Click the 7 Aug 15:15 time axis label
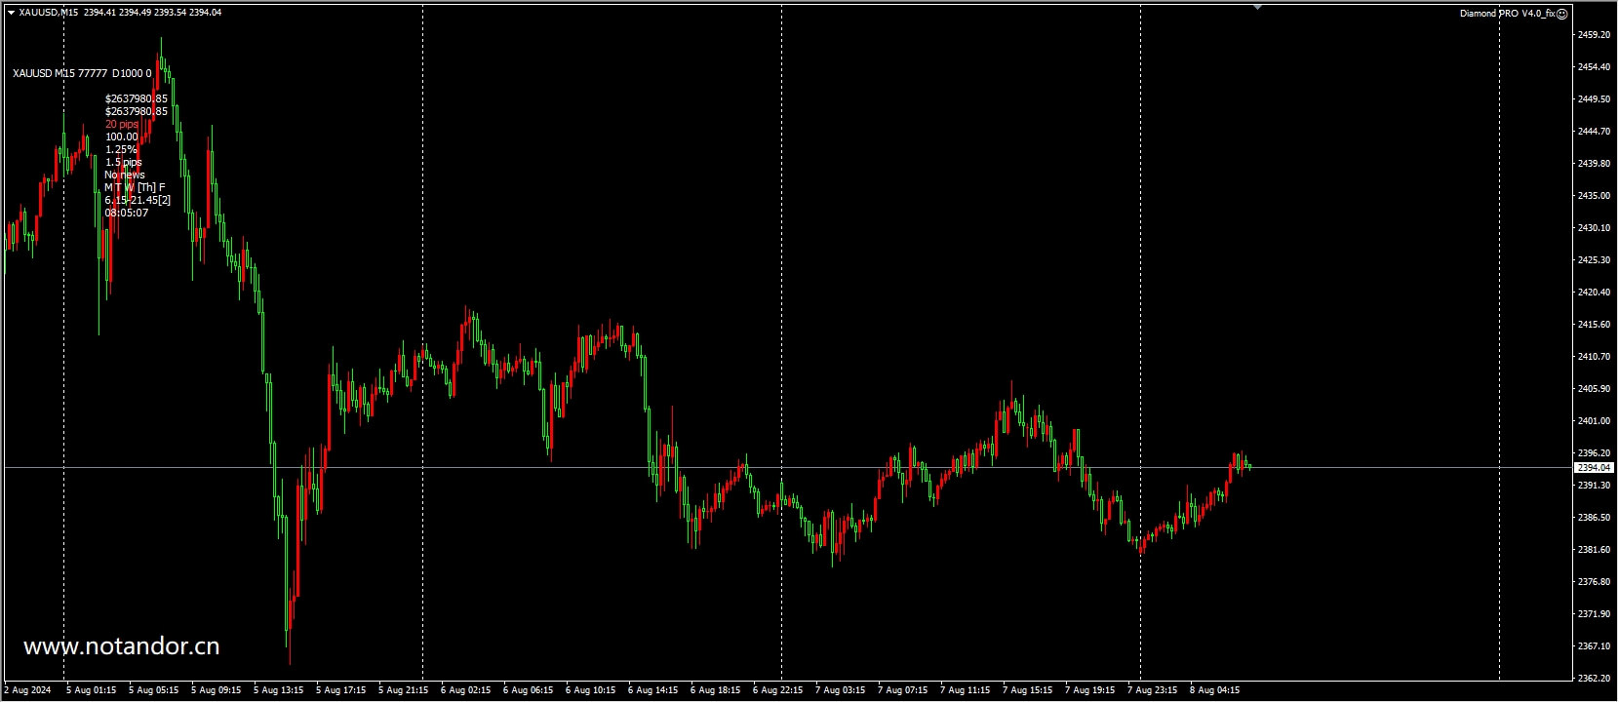 [x=1028, y=690]
